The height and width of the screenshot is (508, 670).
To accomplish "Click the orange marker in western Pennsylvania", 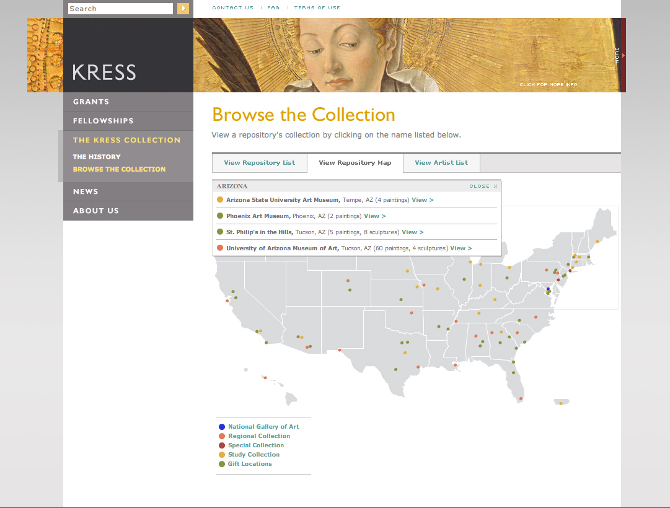I will pyautogui.click(x=547, y=269).
